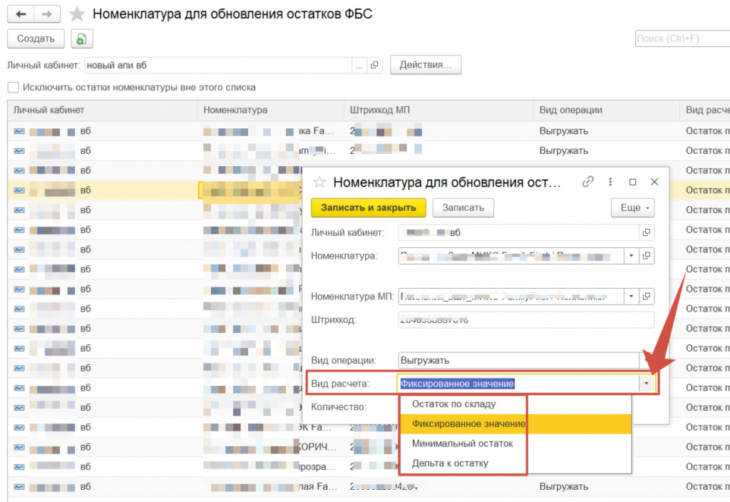Expand the Вид расчета dropdown arrow

point(646,384)
